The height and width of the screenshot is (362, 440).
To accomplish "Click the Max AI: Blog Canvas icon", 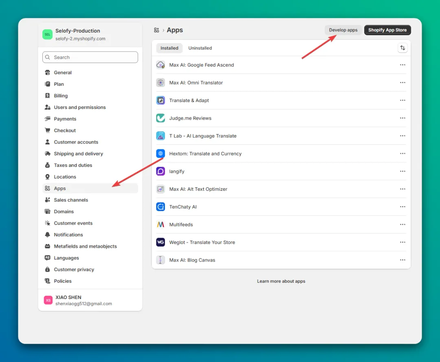I will click(x=161, y=260).
